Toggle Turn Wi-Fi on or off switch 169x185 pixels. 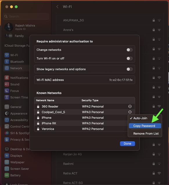(x=130, y=58)
